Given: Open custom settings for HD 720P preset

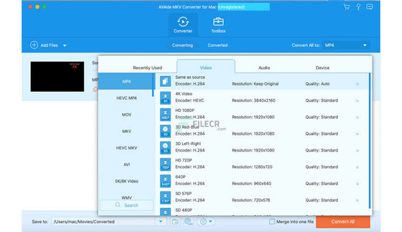Looking at the screenshot, I should [357, 167].
